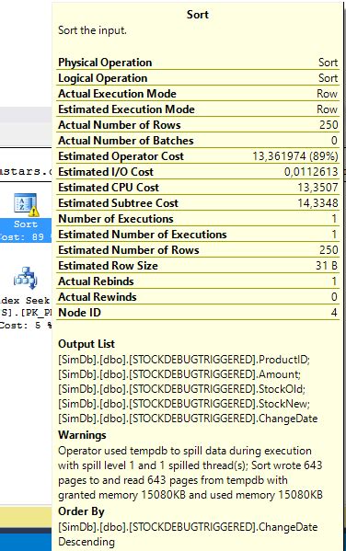Screen dimensions: 346x551
Task: Click the Estimated Execution Mode label
Action: pyautogui.click(x=126, y=109)
